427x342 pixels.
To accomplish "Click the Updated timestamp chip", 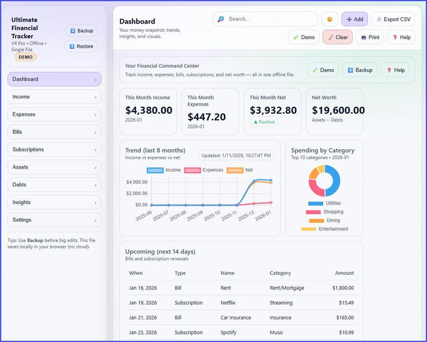I will [236, 156].
